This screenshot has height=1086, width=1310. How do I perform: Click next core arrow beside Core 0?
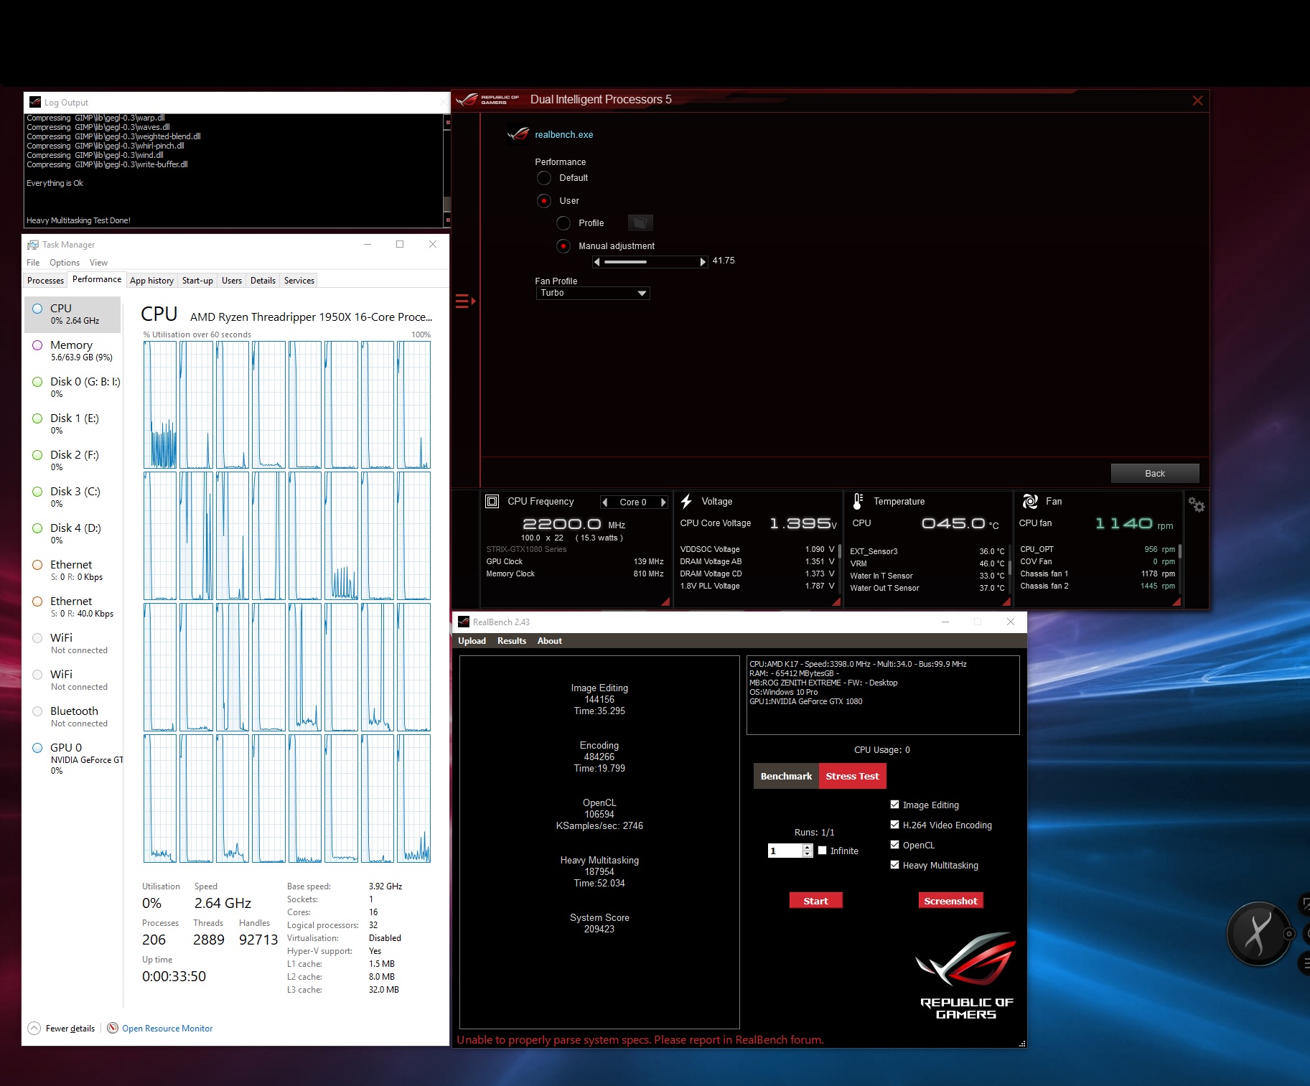click(663, 502)
